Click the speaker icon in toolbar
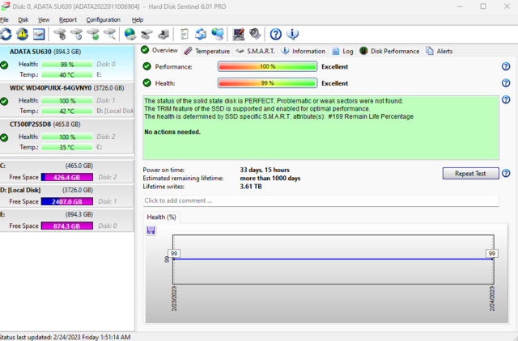The width and height of the screenshot is (518, 341). point(254,34)
